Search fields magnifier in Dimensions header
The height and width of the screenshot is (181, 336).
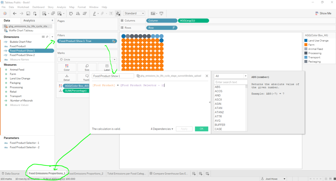coord(47,37)
